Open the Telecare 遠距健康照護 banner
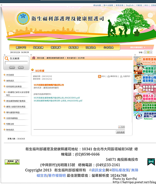This screenshot has height=184, width=156. (145, 116)
